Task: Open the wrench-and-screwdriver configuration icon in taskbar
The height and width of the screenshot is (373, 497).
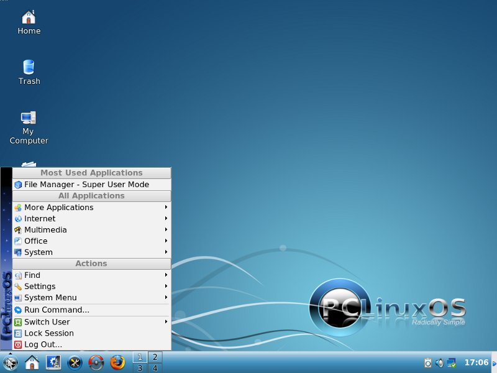Action: tap(75, 362)
